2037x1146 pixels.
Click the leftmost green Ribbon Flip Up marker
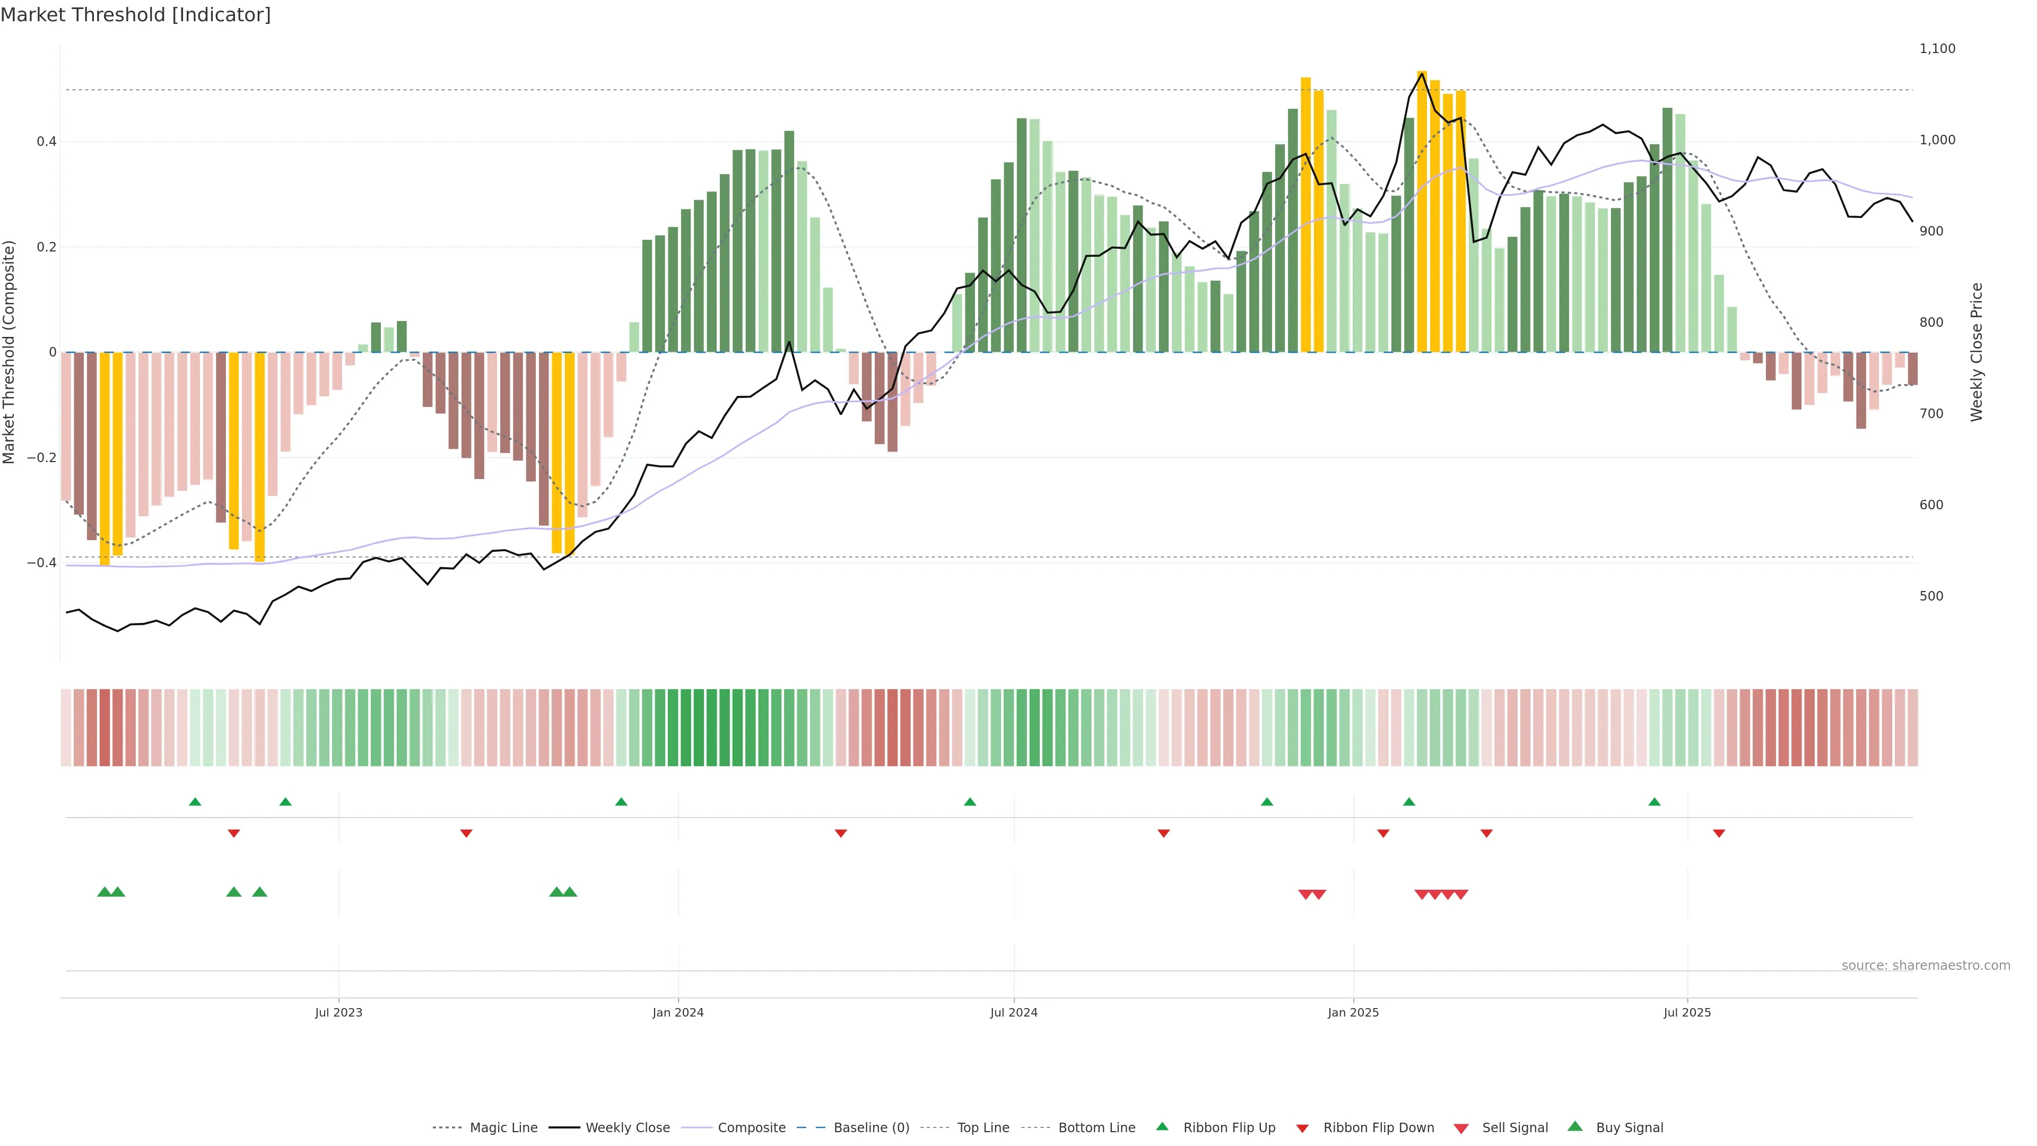coord(195,802)
